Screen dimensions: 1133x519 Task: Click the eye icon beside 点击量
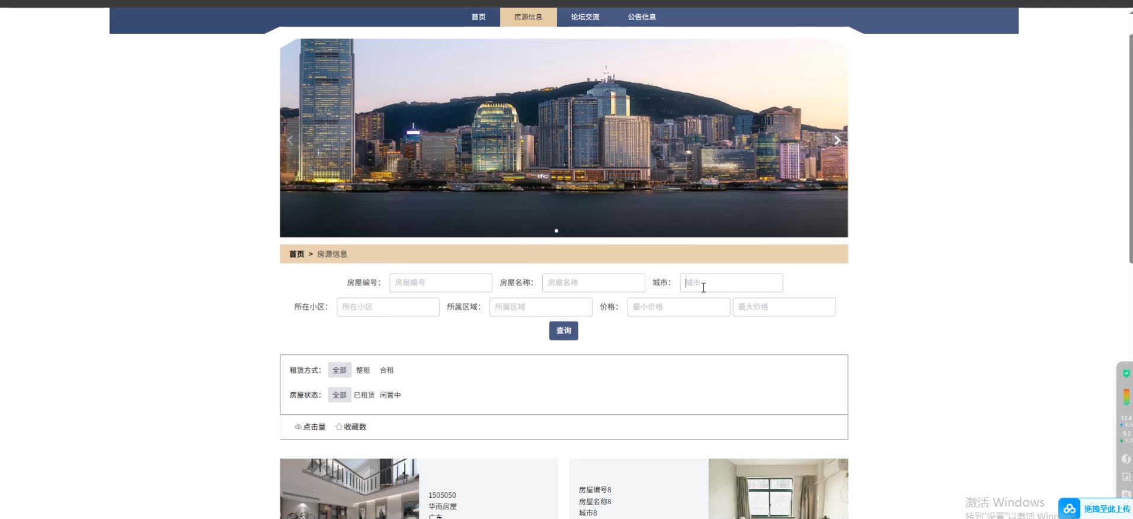[x=298, y=427]
